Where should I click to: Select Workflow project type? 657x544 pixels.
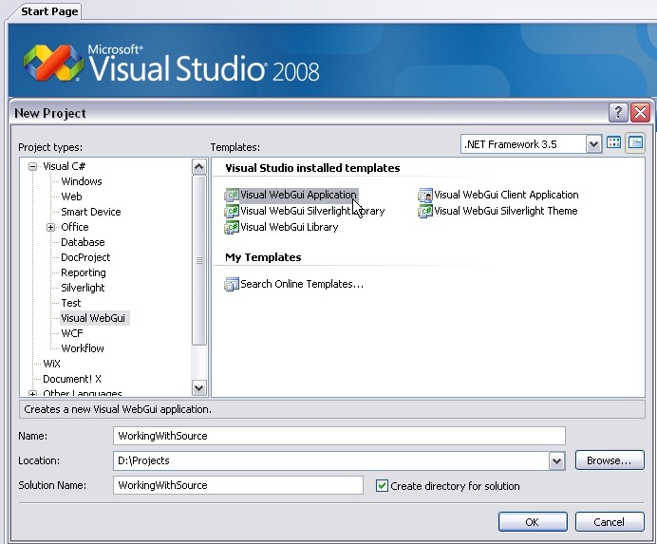point(82,348)
